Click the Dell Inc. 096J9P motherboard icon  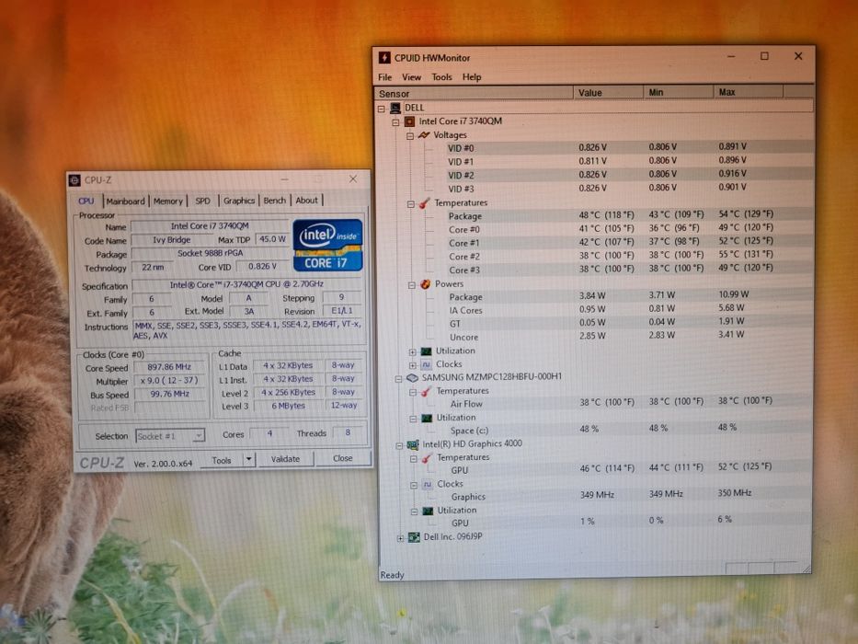click(414, 537)
